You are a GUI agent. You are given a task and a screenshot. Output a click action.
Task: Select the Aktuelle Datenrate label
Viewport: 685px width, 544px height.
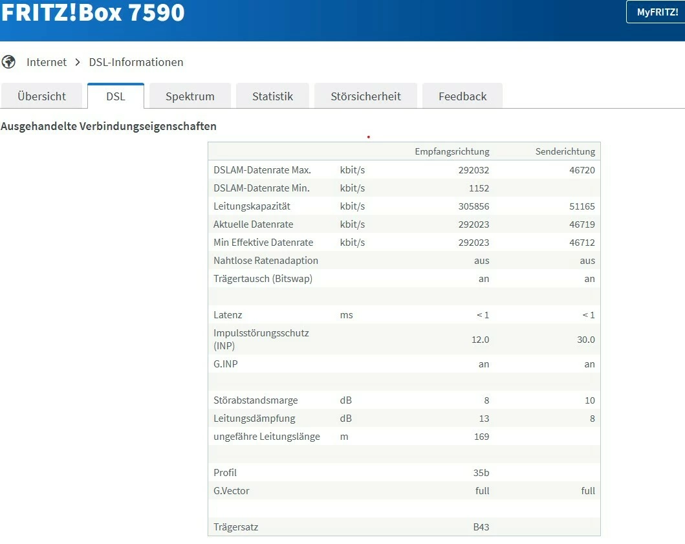point(253,224)
